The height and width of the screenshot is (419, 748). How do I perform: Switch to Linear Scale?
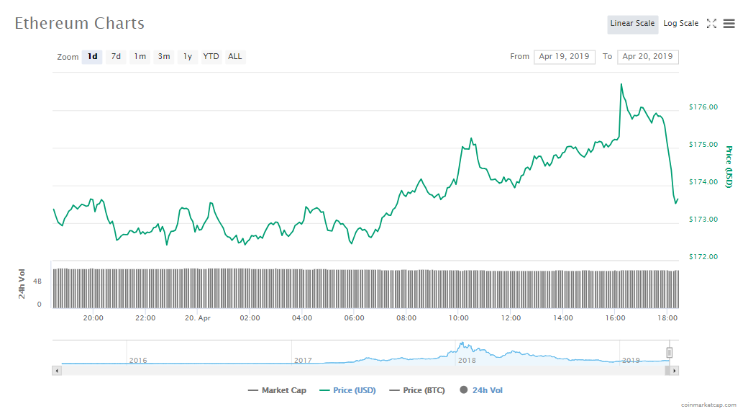(632, 24)
